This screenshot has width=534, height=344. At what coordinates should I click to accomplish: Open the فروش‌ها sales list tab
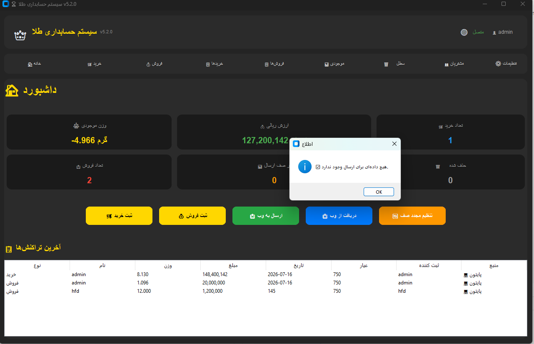[274, 64]
